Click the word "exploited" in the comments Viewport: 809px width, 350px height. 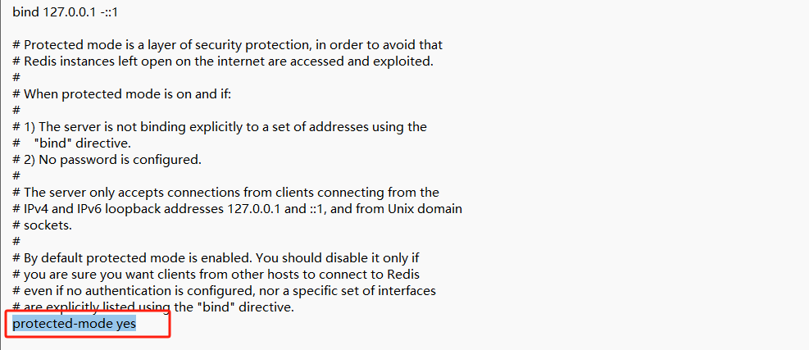(x=406, y=61)
